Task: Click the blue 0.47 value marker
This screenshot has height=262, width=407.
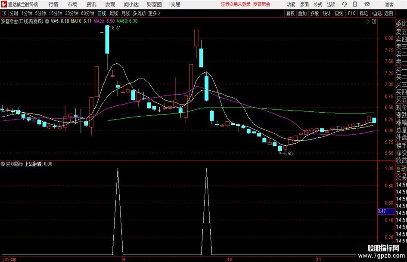Action: pyautogui.click(x=386, y=211)
